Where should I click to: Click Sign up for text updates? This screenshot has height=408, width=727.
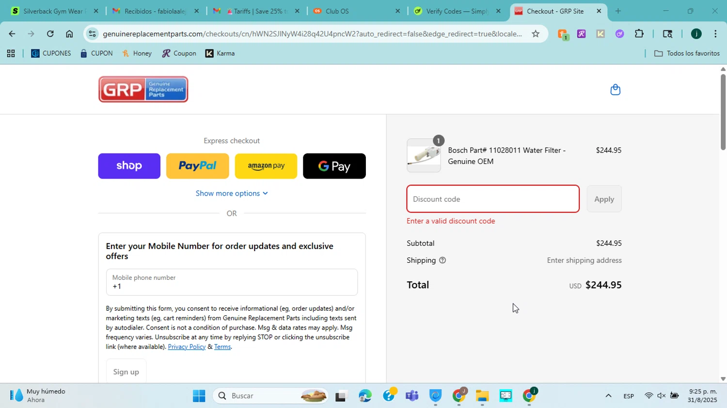(126, 372)
